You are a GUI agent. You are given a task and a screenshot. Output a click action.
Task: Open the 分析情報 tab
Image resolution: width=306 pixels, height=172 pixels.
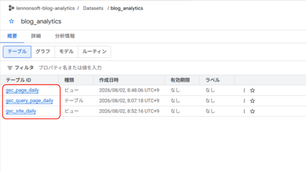click(65, 36)
